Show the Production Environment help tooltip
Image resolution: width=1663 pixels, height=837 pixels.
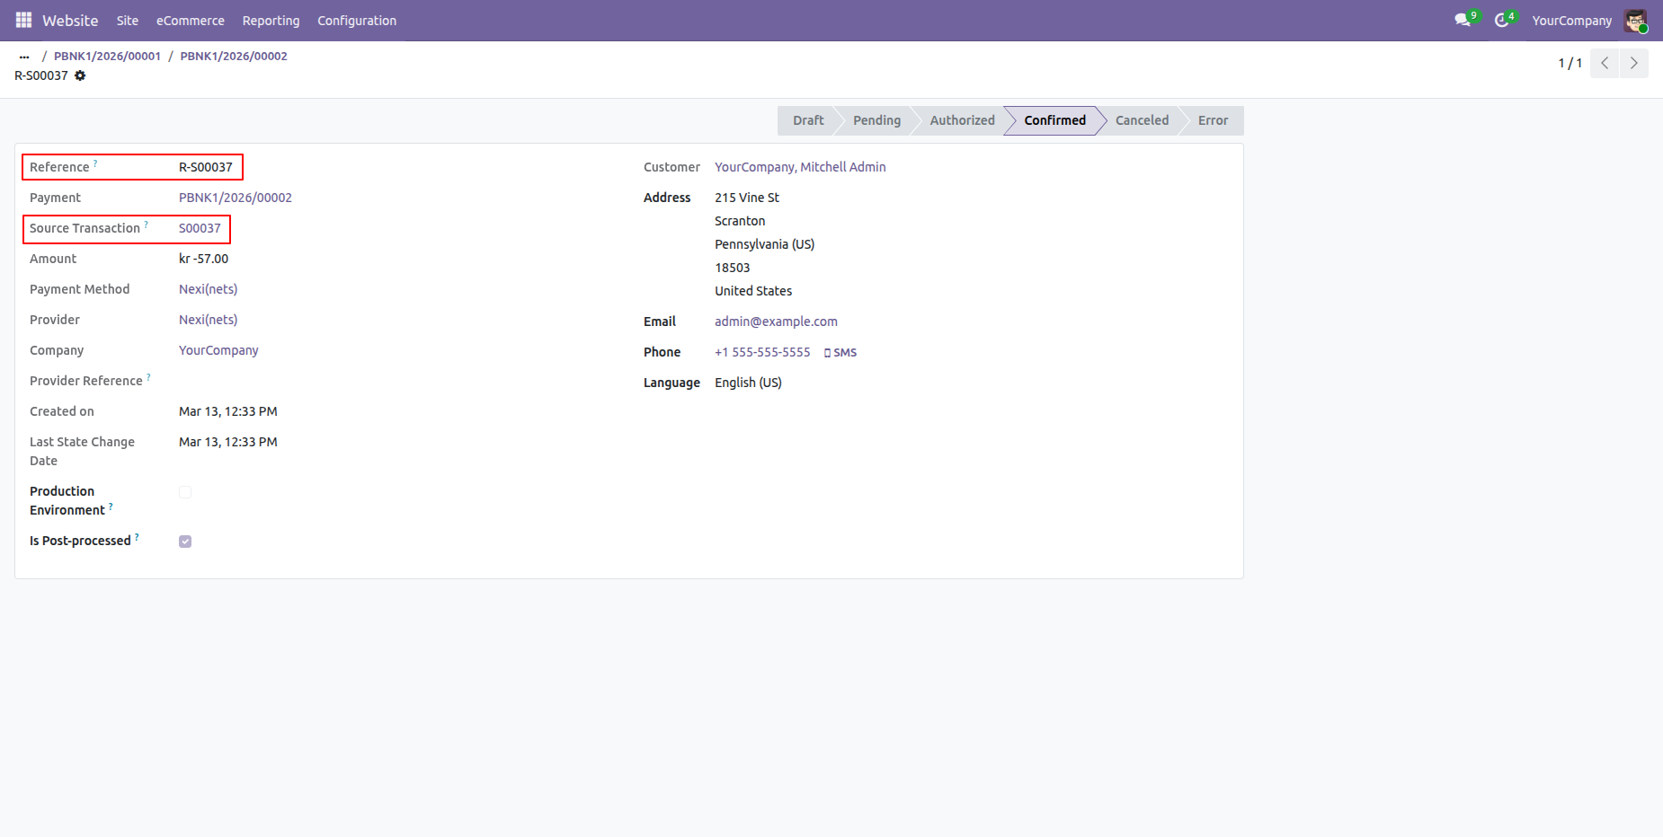pos(111,506)
